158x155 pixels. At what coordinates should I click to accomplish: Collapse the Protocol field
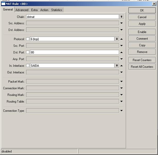tap(122, 39)
